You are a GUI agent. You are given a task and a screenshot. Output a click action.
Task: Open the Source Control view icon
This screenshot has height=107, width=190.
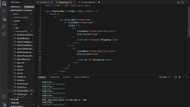pyautogui.click(x=4, y=18)
